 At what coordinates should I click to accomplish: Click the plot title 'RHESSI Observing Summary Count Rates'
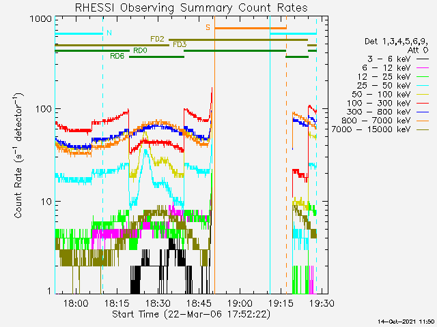click(191, 7)
